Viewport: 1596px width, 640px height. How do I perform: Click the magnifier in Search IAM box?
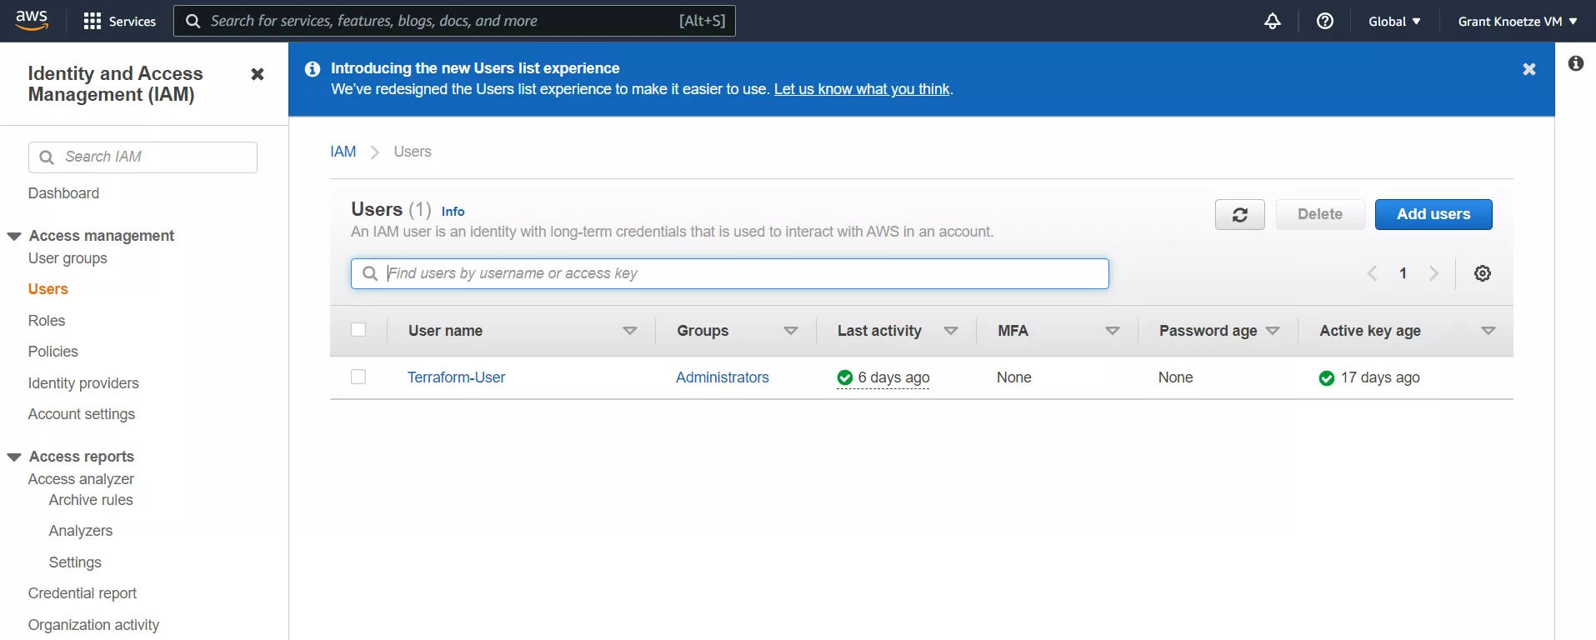point(47,157)
